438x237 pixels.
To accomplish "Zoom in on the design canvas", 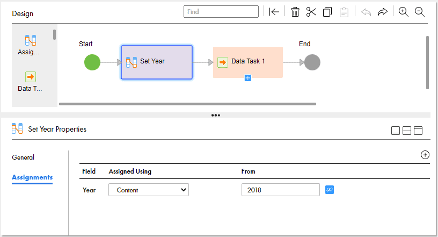I will tap(403, 12).
